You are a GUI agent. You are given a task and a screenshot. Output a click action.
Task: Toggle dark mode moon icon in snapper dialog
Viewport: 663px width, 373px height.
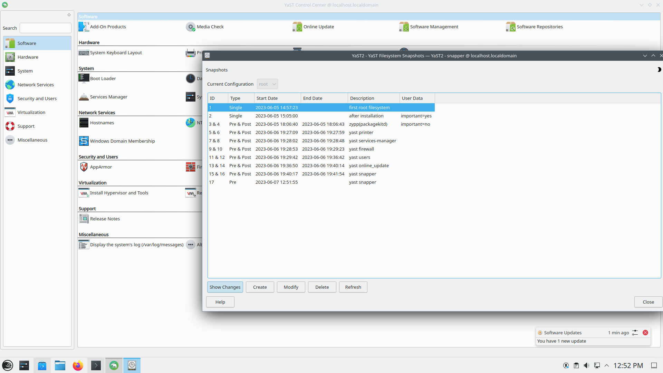(659, 69)
